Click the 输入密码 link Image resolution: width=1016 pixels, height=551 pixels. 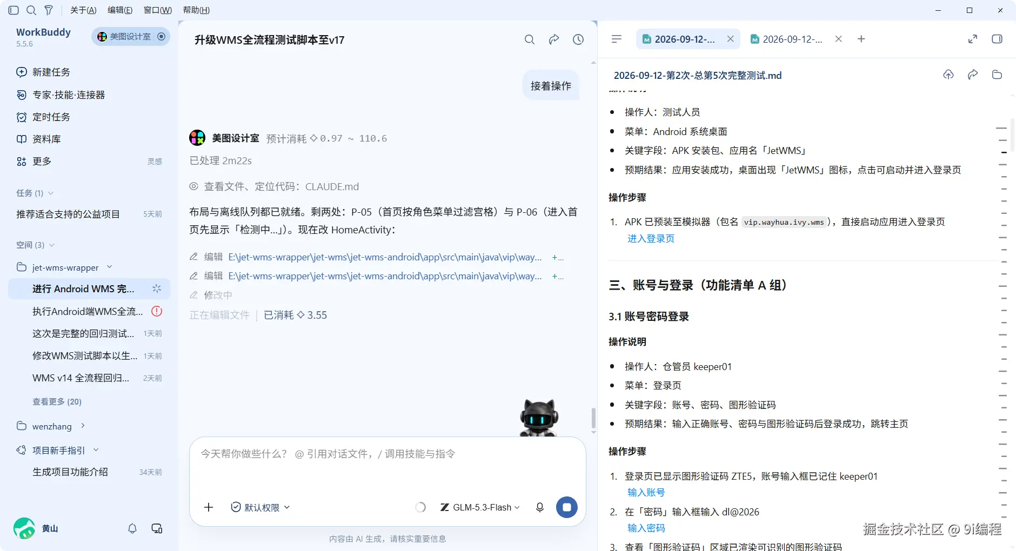646,528
